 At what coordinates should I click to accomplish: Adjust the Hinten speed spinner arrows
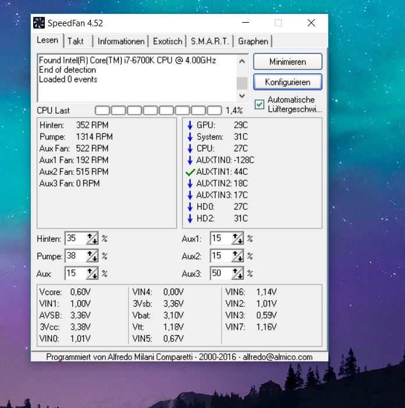(92, 238)
